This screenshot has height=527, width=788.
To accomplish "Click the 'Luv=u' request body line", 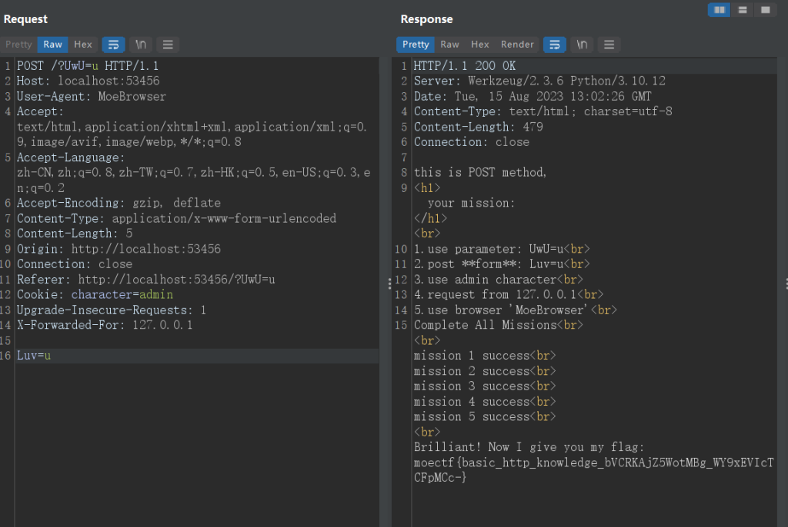I will coord(34,356).
